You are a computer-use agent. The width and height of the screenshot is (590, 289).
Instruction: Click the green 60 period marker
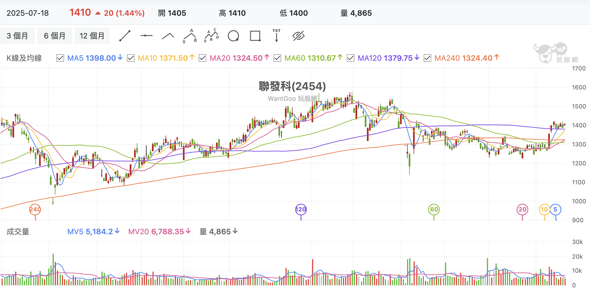[434, 210]
